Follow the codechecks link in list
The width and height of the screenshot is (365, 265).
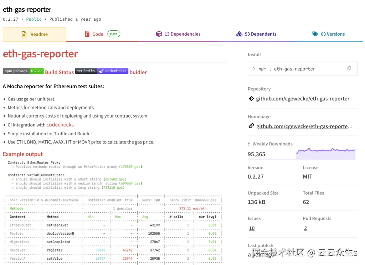(60, 125)
